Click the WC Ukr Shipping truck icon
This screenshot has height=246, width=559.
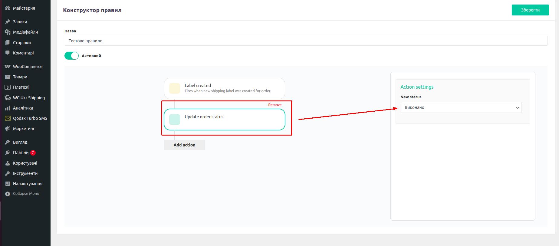pos(8,98)
